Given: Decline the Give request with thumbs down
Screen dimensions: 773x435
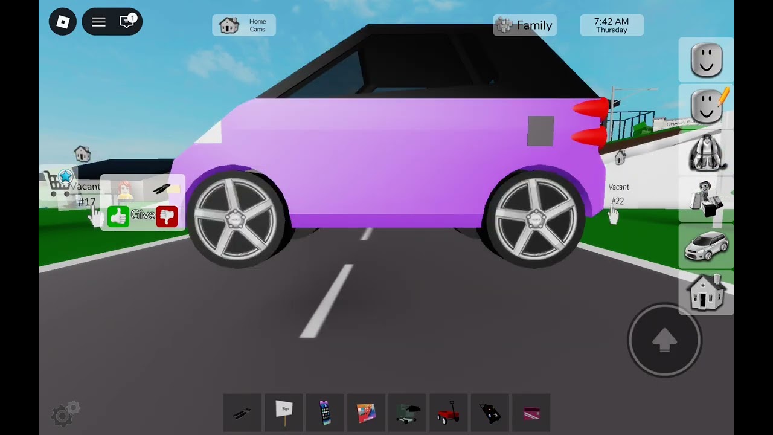Looking at the screenshot, I should (167, 216).
